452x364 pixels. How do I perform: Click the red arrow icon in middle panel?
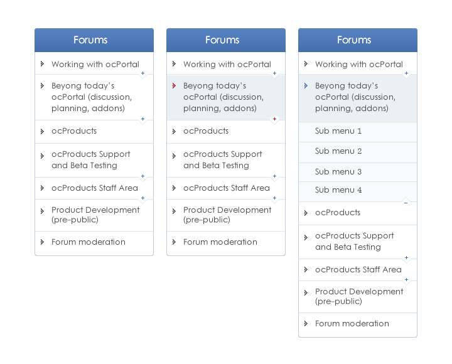pyautogui.click(x=174, y=85)
